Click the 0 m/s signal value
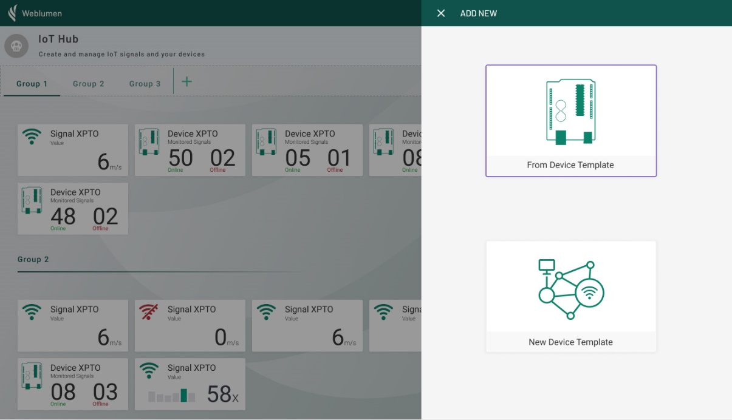Image resolution: width=732 pixels, height=420 pixels. point(227,337)
